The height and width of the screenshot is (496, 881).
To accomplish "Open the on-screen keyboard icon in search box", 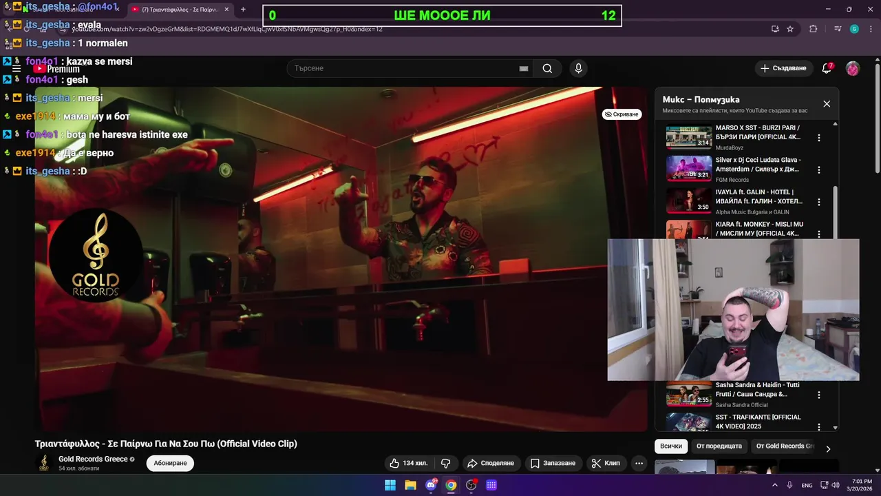I will coord(524,68).
